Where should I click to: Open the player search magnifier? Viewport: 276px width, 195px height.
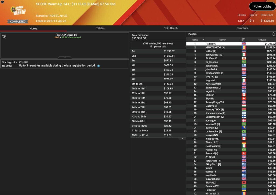point(273,34)
